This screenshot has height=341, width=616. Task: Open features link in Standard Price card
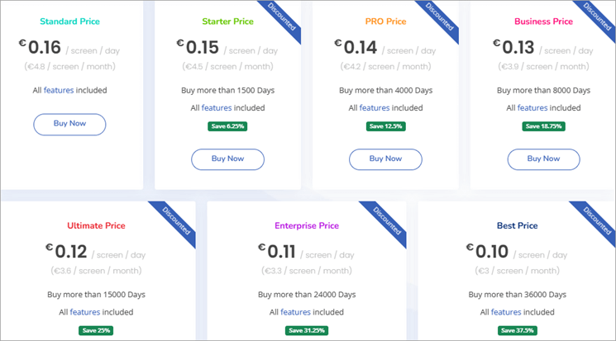click(58, 90)
